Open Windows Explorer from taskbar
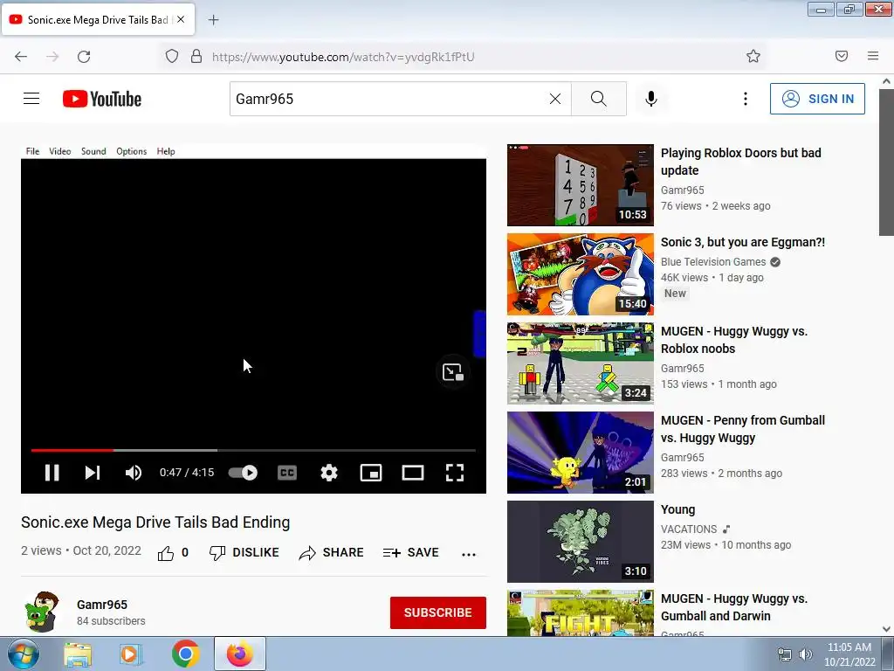Screen dimensions: 894x671 [78, 654]
